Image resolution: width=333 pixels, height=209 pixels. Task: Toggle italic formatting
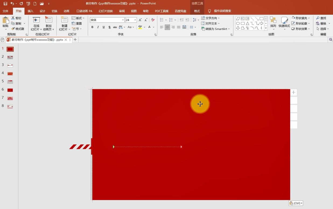tap(98, 27)
